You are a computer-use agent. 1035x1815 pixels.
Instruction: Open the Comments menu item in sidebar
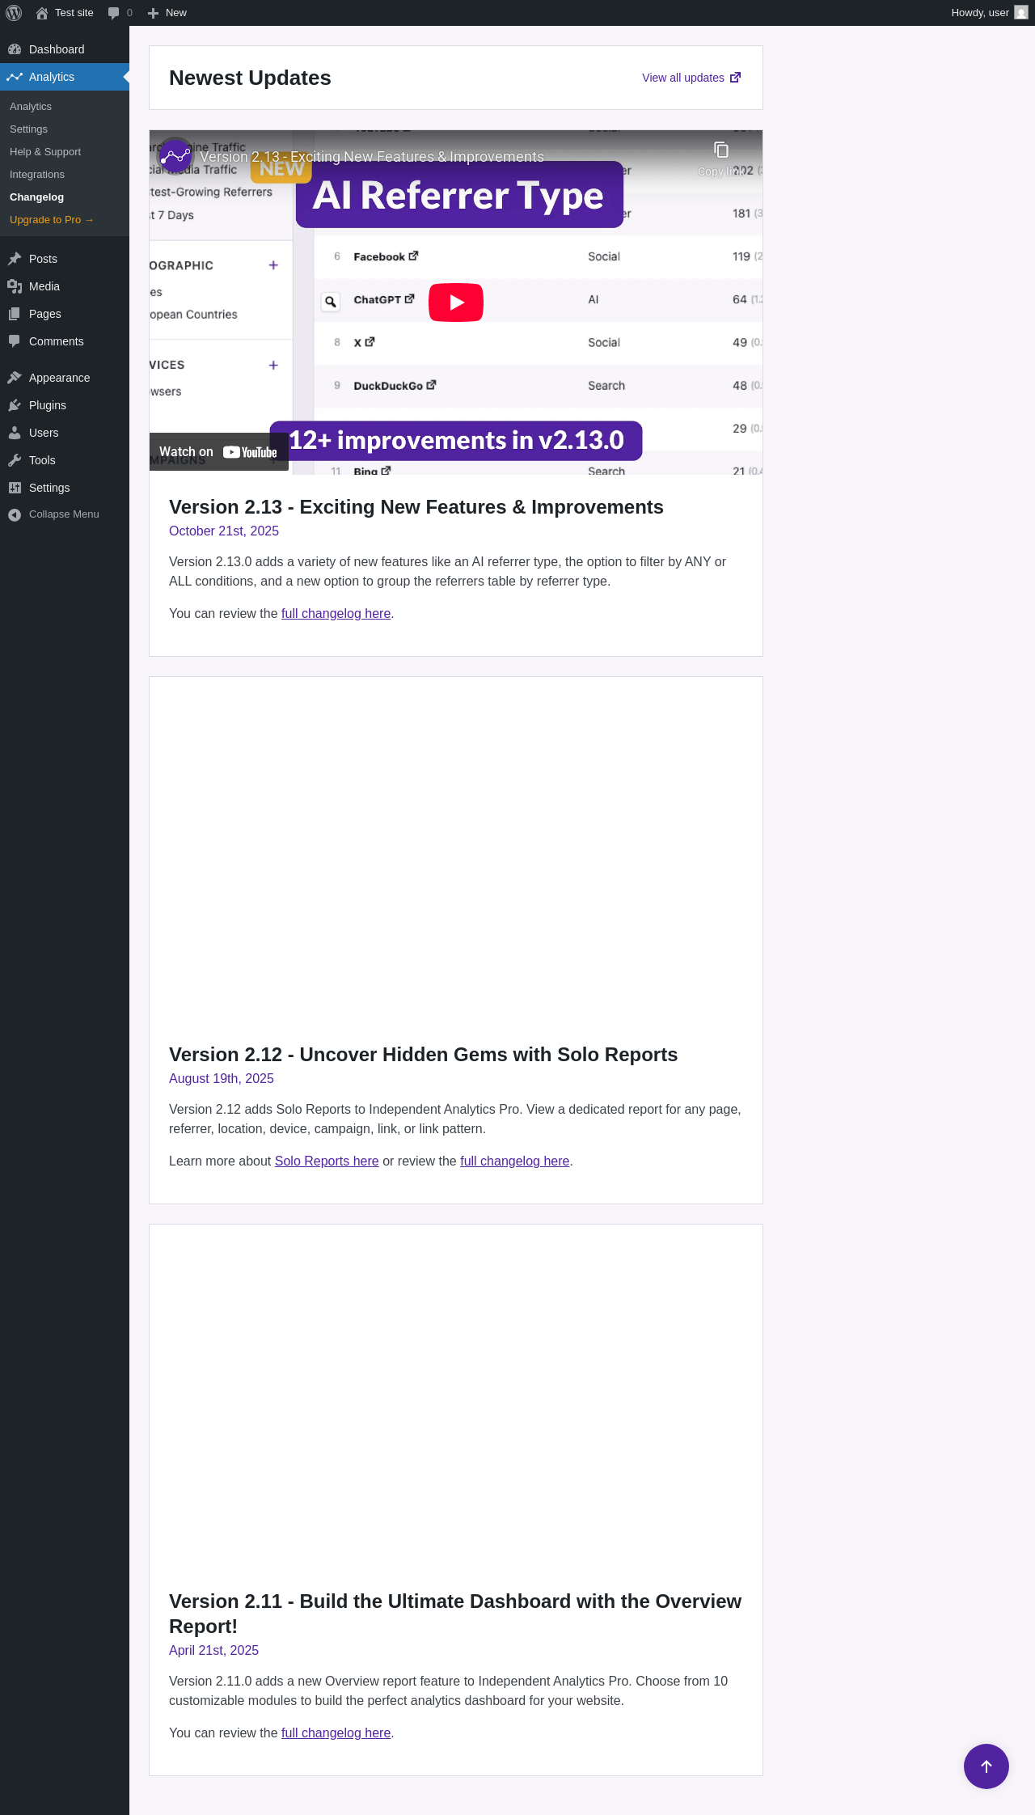click(x=65, y=341)
